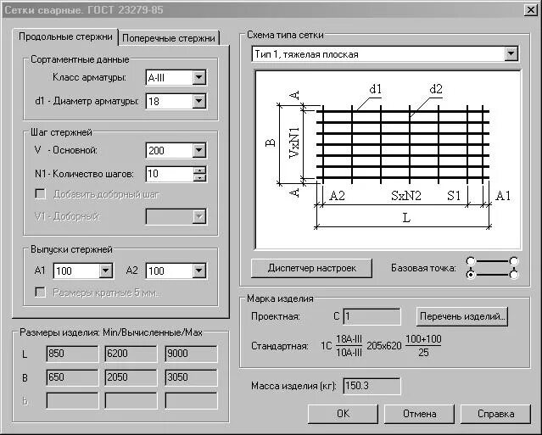Confirm with the OK button
542x435 pixels.
(343, 414)
